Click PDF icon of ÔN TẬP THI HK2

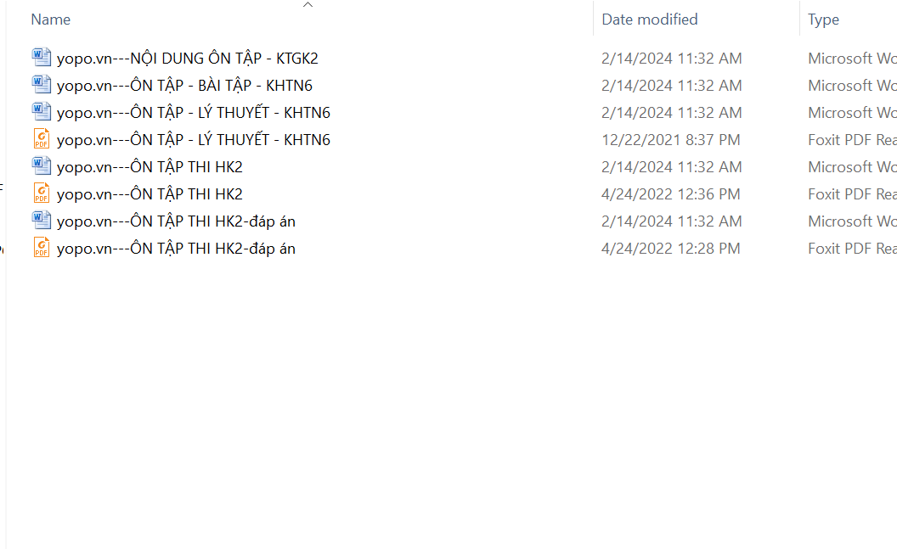(41, 193)
